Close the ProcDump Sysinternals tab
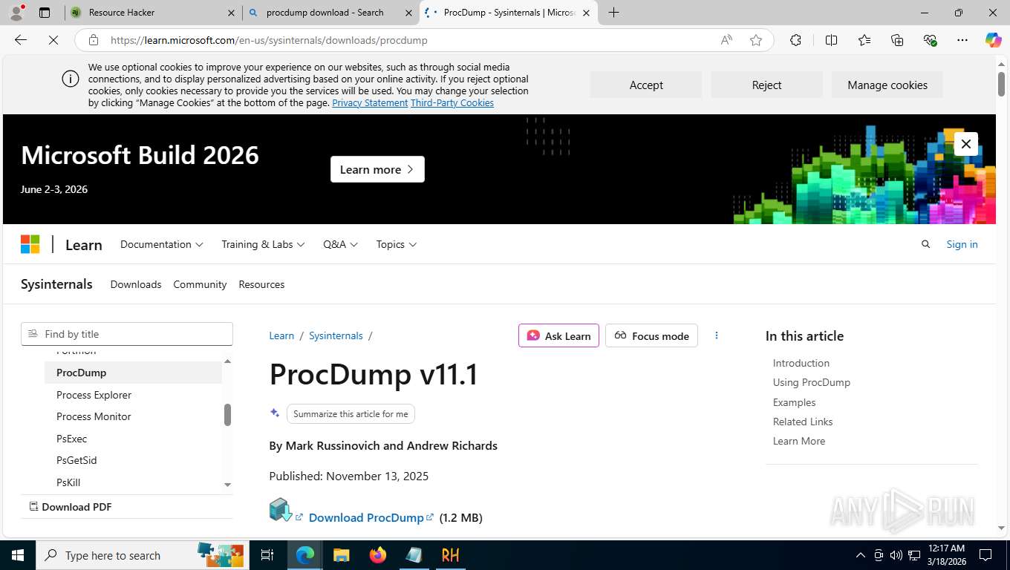 [x=586, y=13]
